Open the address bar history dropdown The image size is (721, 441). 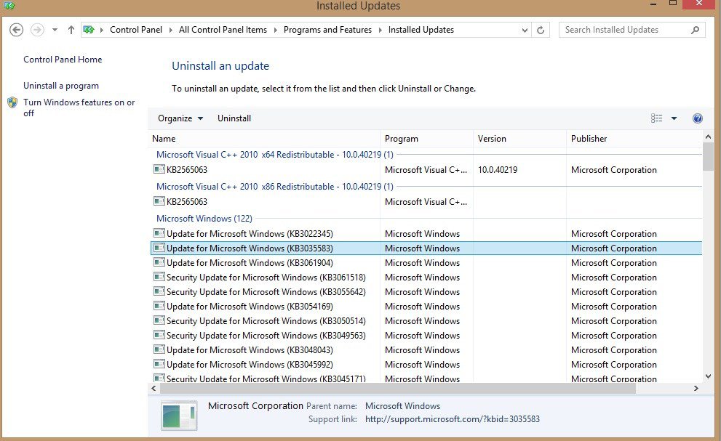point(525,30)
